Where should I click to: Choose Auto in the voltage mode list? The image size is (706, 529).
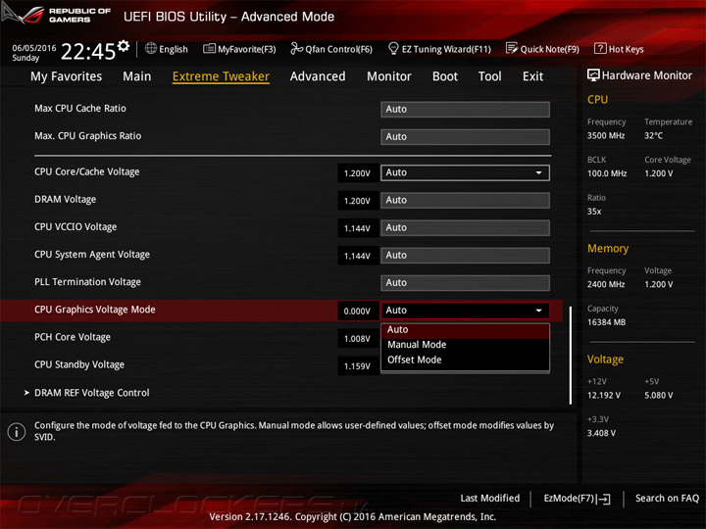tap(465, 330)
